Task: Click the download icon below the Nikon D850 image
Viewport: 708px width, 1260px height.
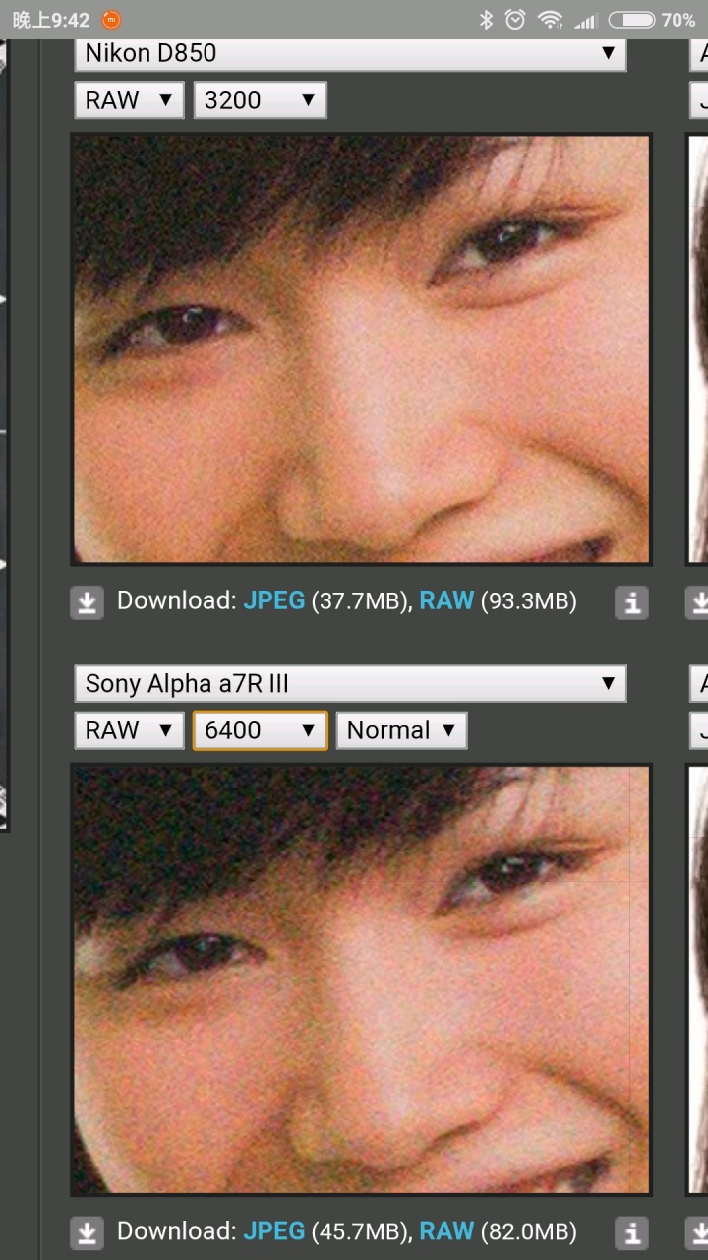Action: pos(87,602)
